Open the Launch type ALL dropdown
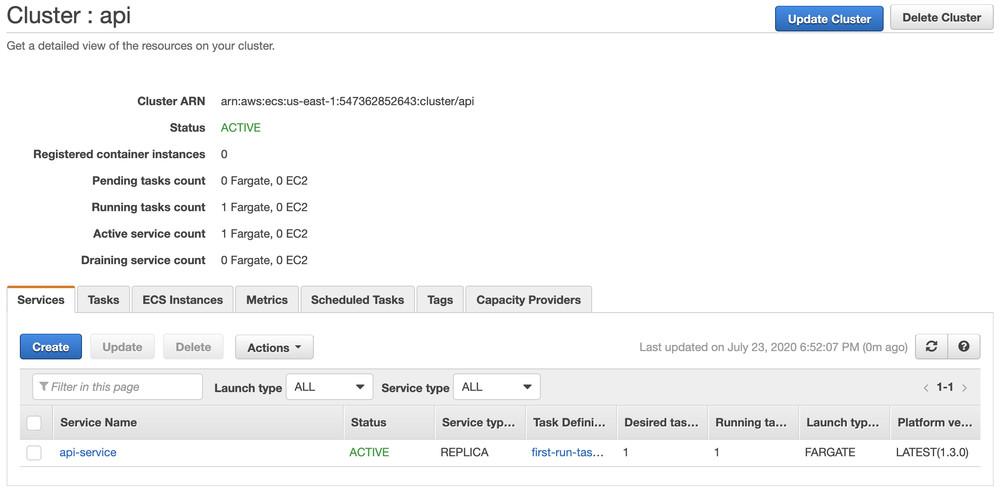 329,387
